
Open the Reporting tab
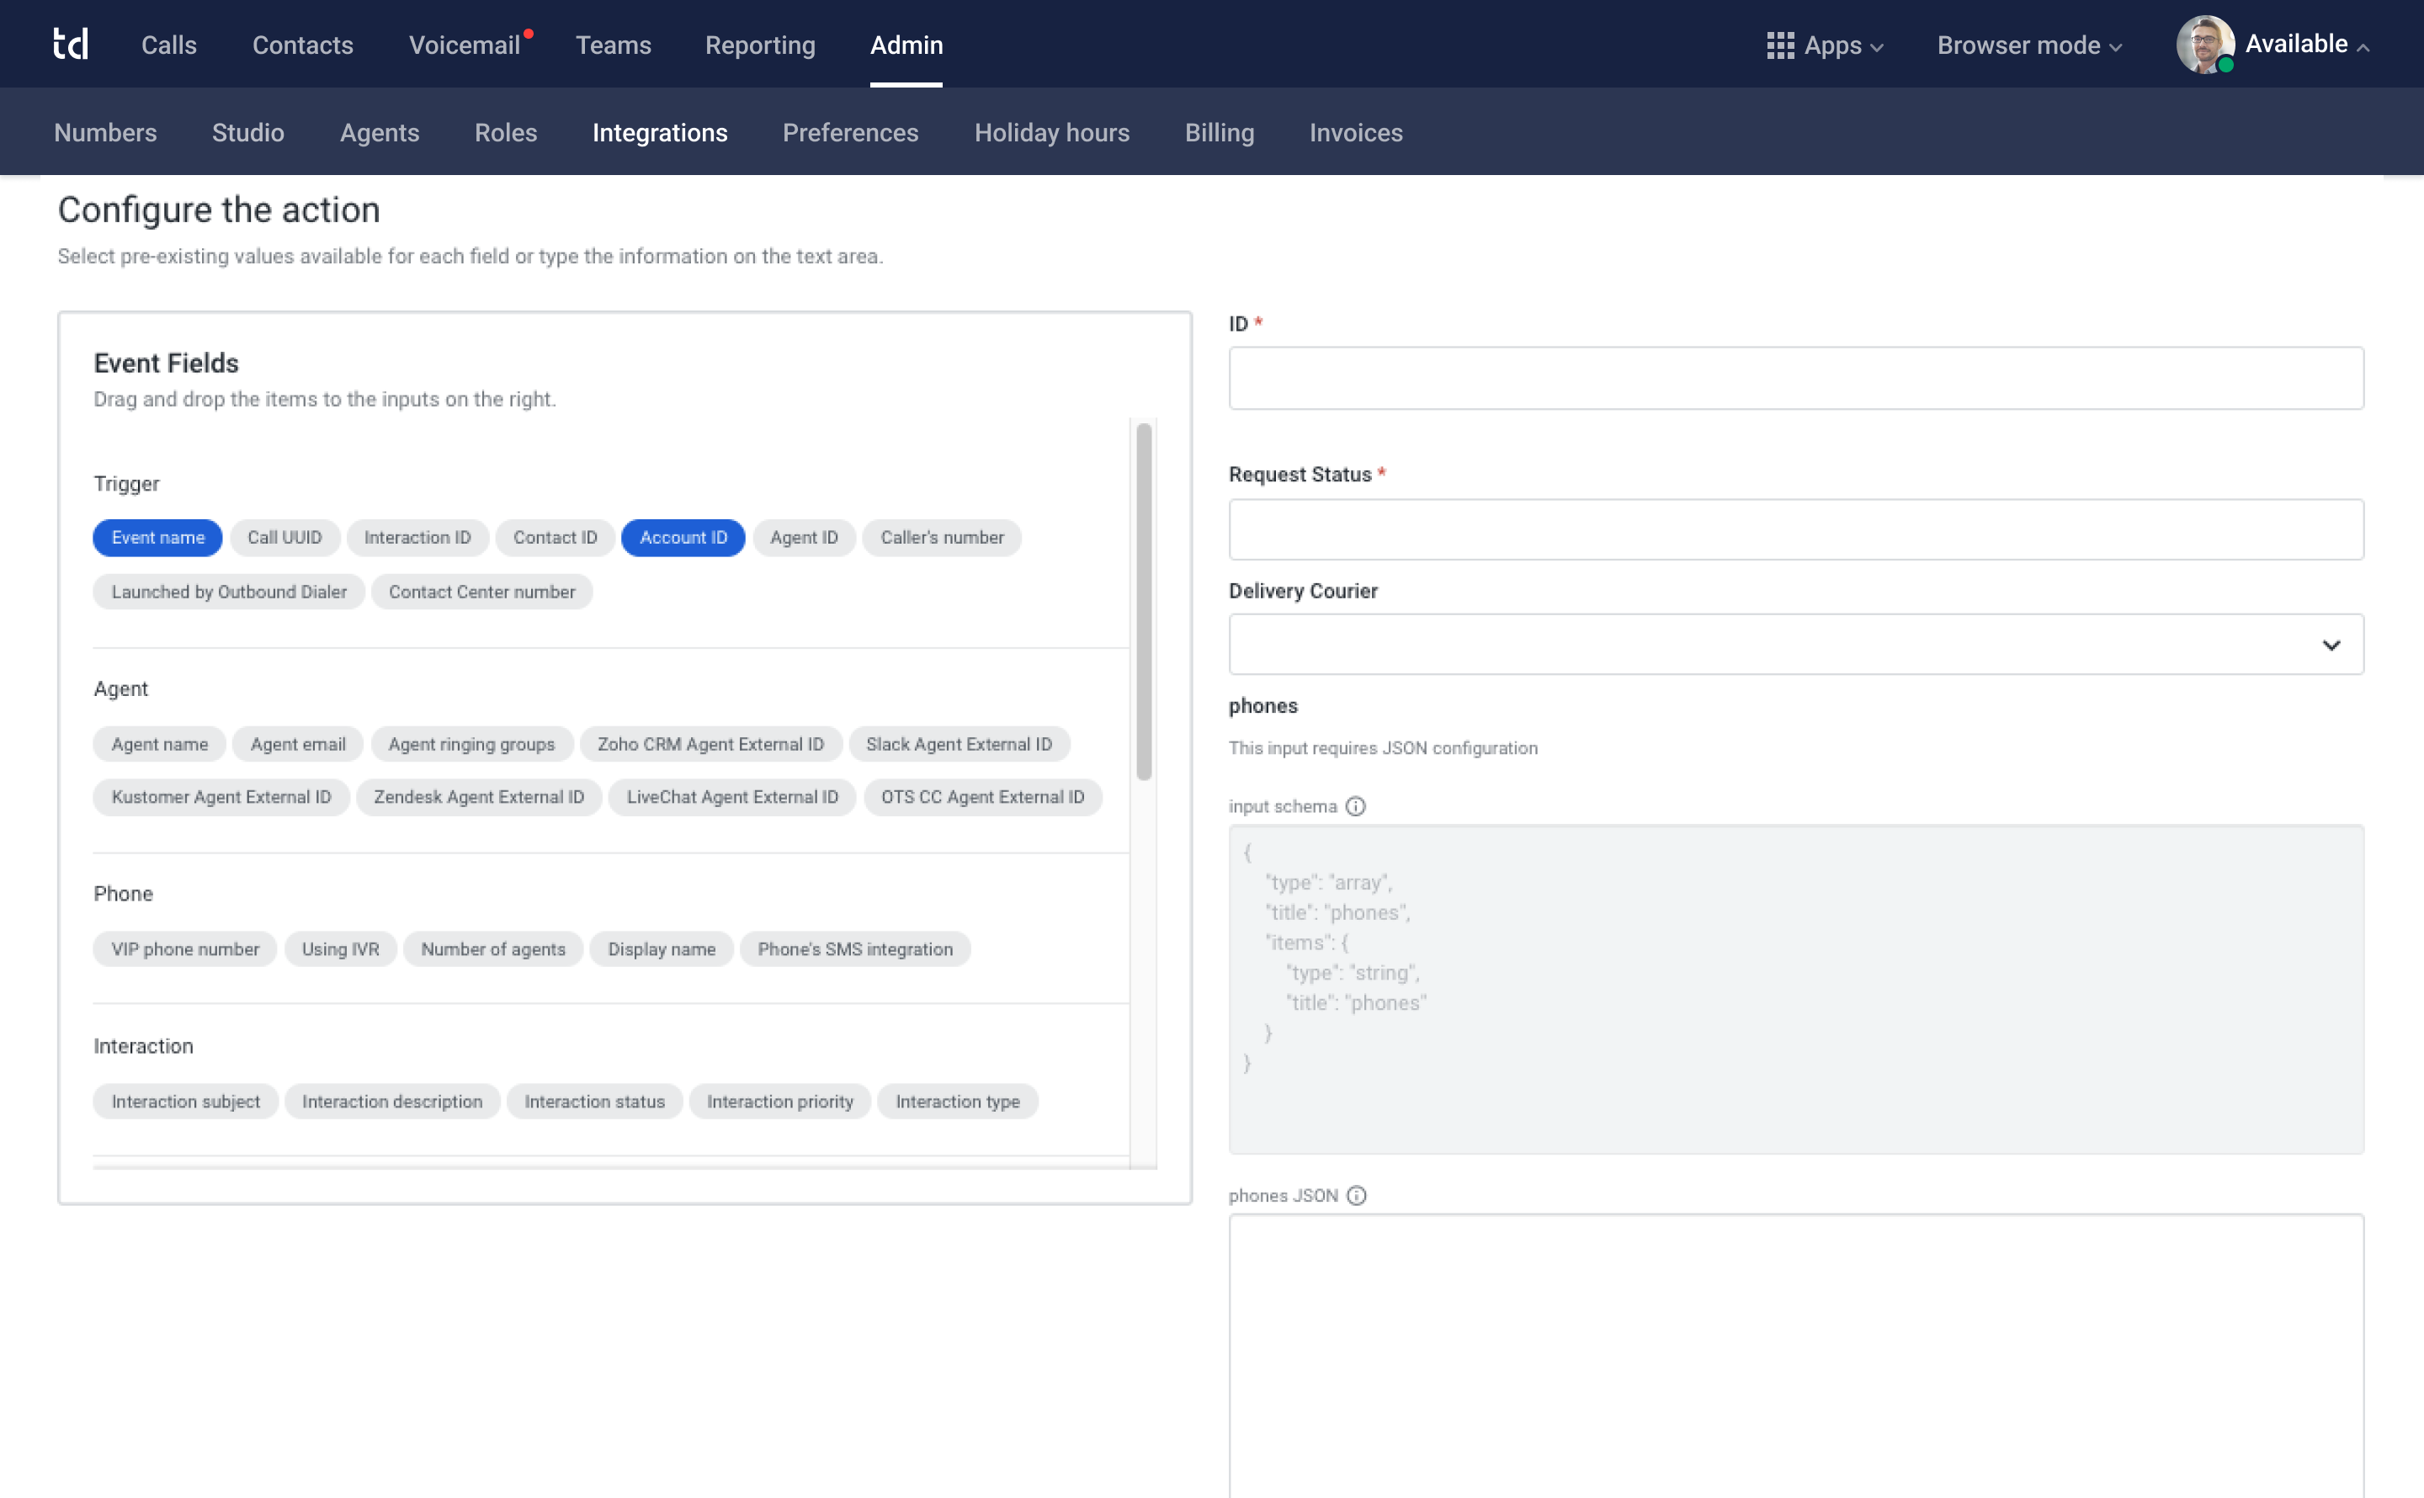[760, 45]
